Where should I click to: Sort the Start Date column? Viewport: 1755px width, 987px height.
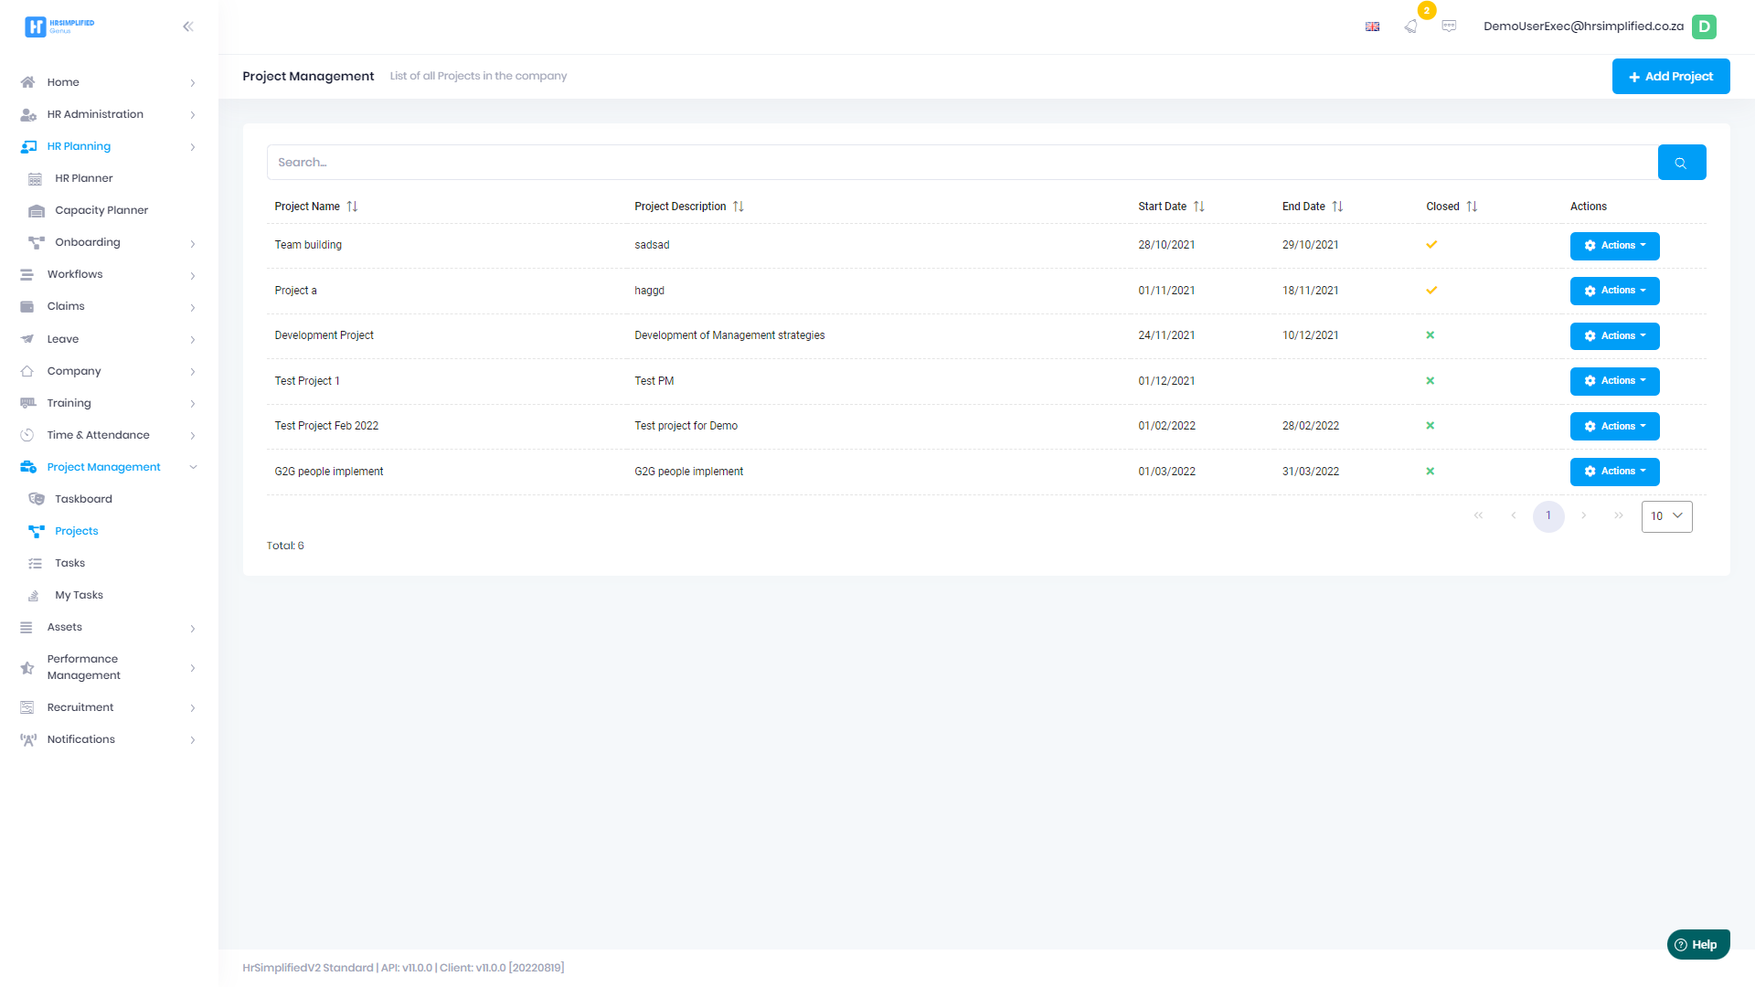coord(1198,207)
